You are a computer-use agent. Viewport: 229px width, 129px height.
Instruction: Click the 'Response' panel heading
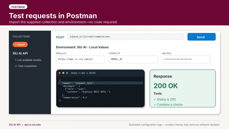coord(163,76)
